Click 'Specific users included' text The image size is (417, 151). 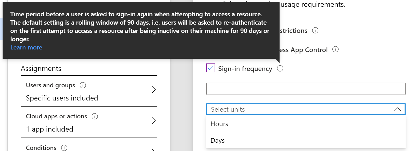click(x=62, y=98)
